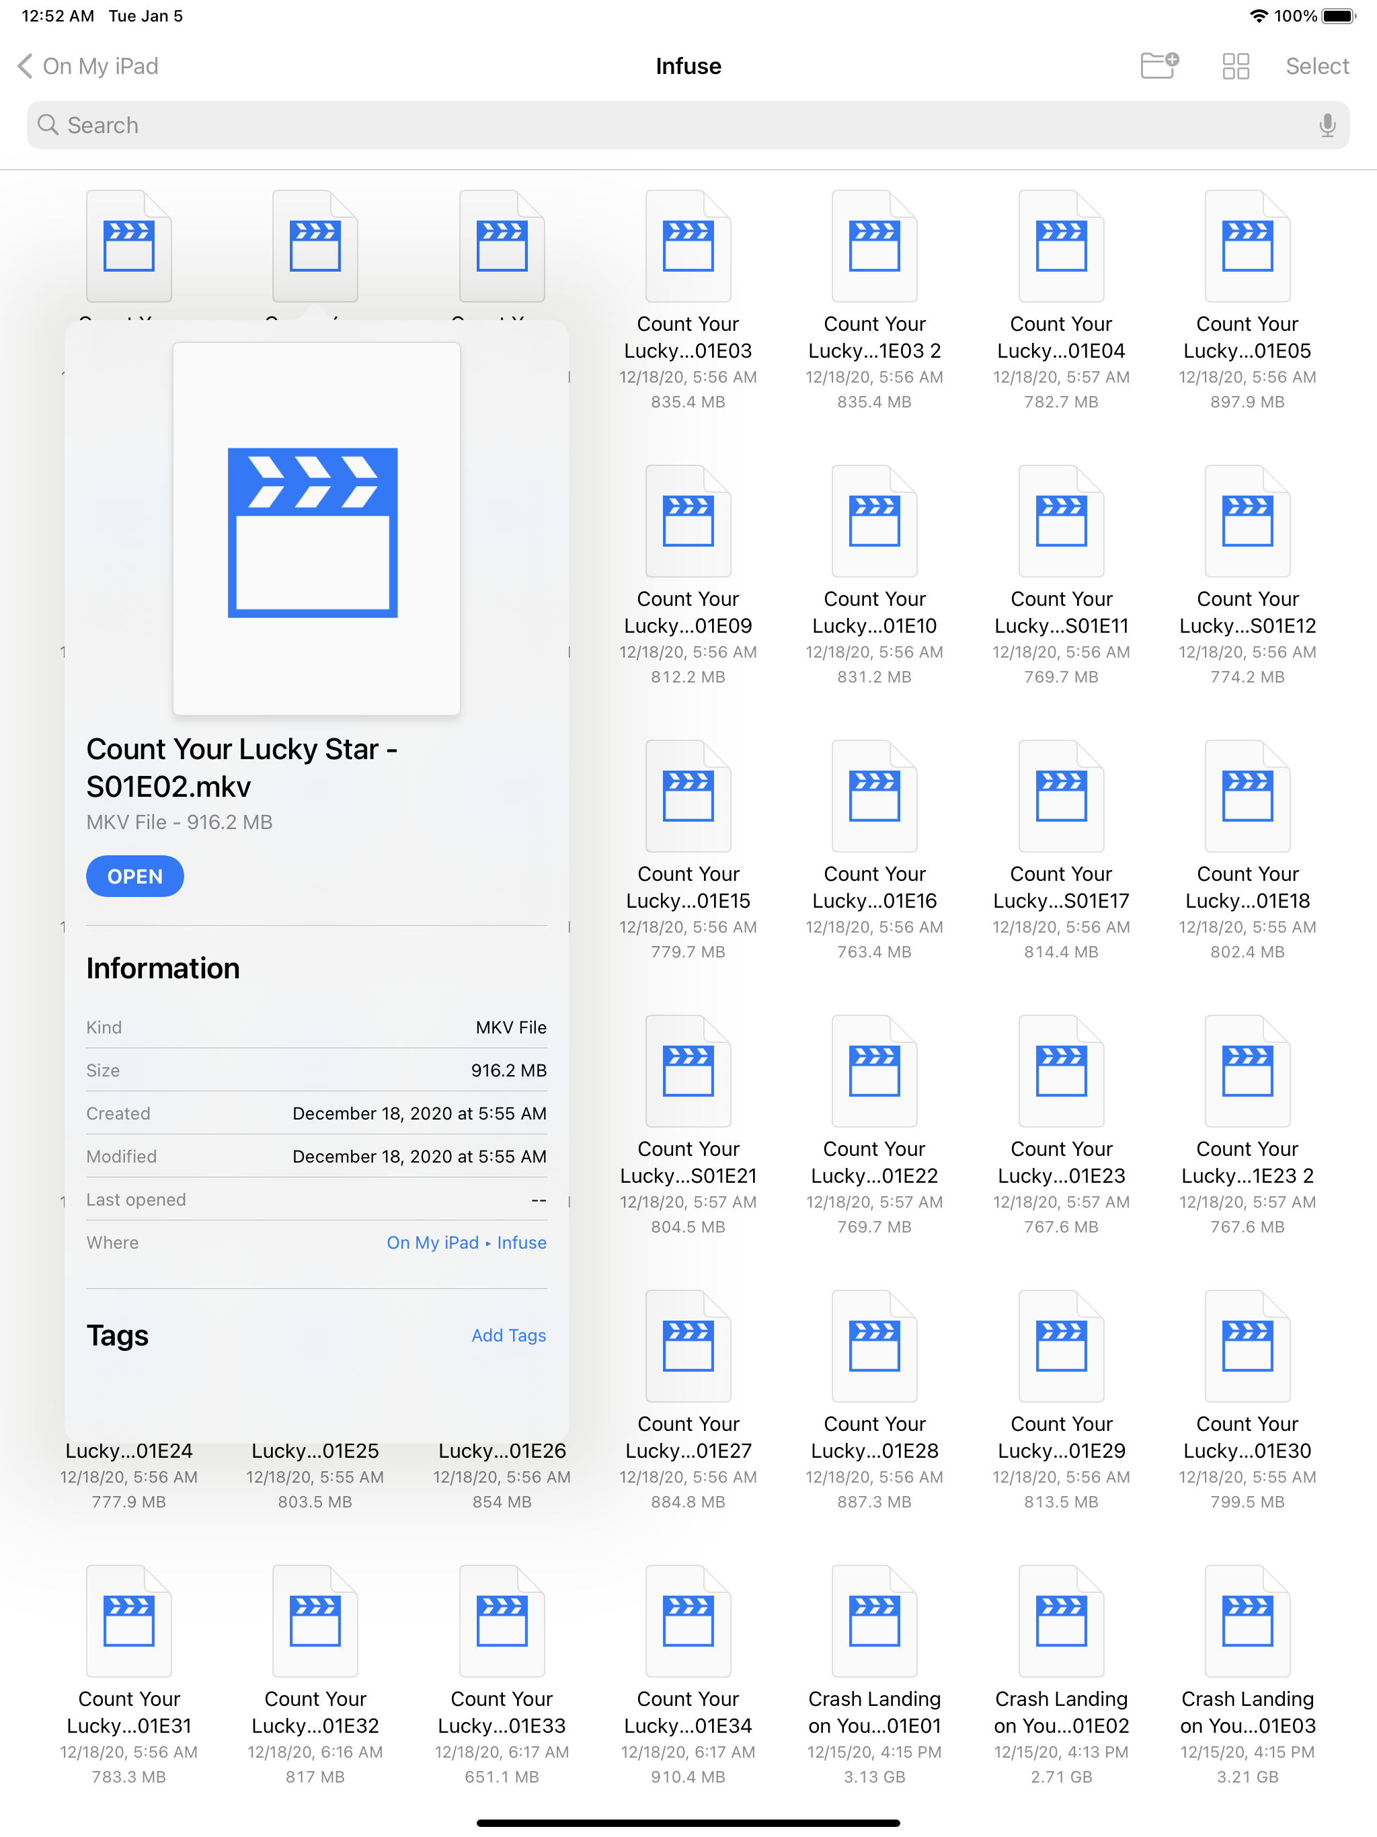
Task: Follow the On My iPad location link
Action: [x=432, y=1243]
